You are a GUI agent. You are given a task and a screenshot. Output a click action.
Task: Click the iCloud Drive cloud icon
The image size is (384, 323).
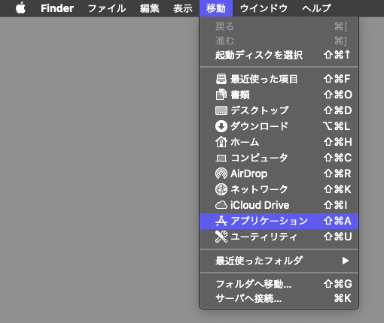pyautogui.click(x=221, y=205)
